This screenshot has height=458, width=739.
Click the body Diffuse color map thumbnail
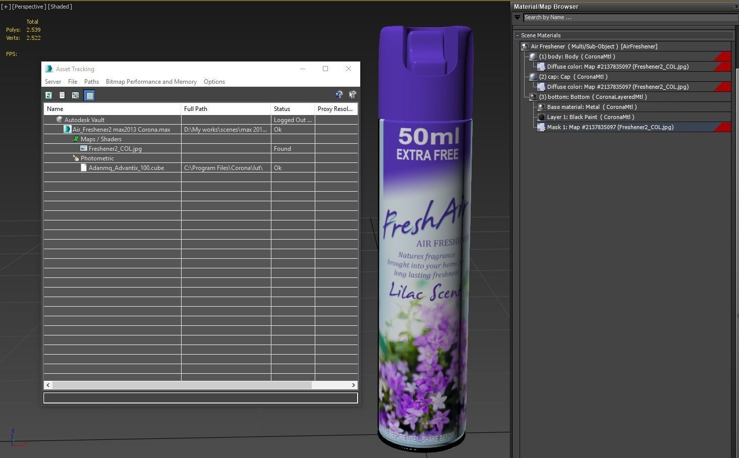point(541,67)
